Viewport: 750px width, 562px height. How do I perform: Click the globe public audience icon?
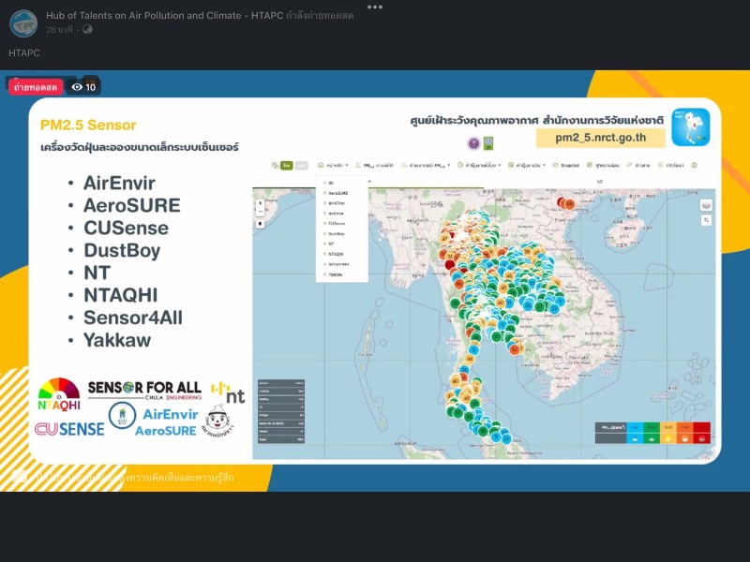click(x=88, y=30)
